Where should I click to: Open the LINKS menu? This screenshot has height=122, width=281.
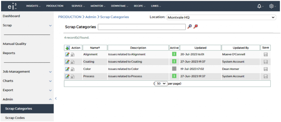click(x=156, y=6)
